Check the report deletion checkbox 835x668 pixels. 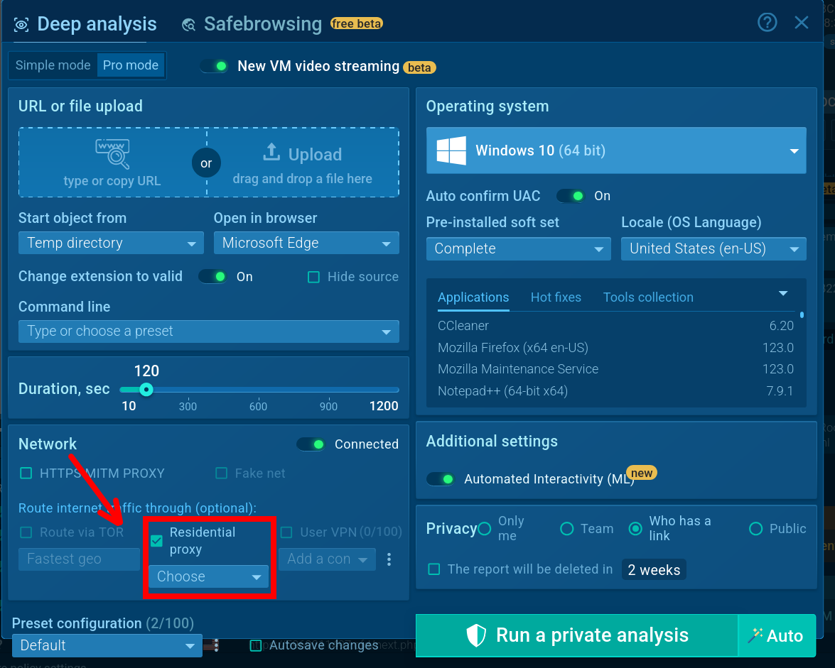coord(434,569)
